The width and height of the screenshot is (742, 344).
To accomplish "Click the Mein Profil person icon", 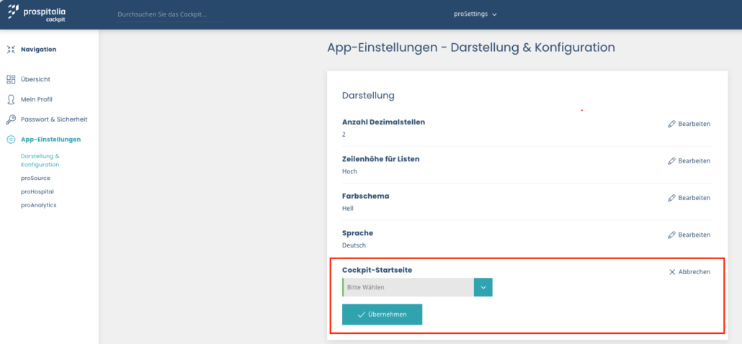I will coord(11,100).
